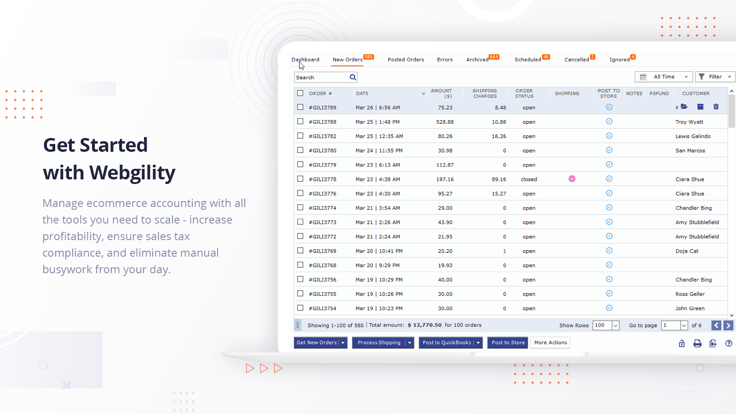Image resolution: width=736 pixels, height=414 pixels.
Task: Click post-to-store clock icon for #GILI3778
Action: [609, 178]
